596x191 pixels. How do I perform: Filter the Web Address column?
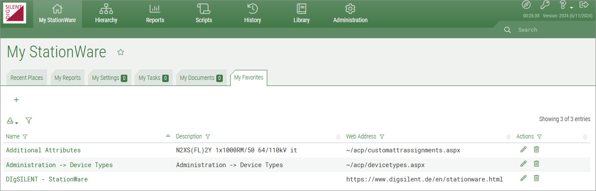[382, 137]
